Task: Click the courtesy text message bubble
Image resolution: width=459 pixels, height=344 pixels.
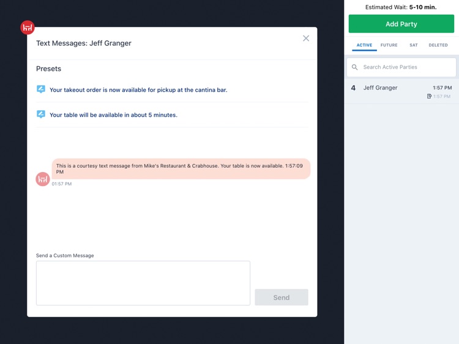Action: click(x=181, y=169)
